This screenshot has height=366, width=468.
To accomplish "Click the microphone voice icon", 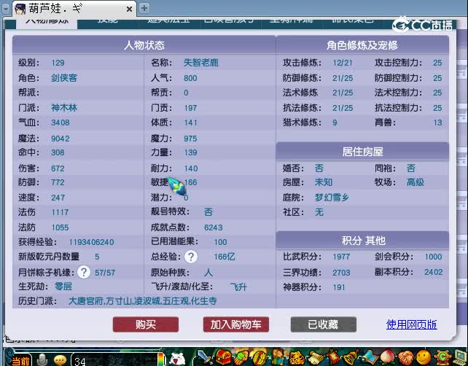I will (x=42, y=359).
